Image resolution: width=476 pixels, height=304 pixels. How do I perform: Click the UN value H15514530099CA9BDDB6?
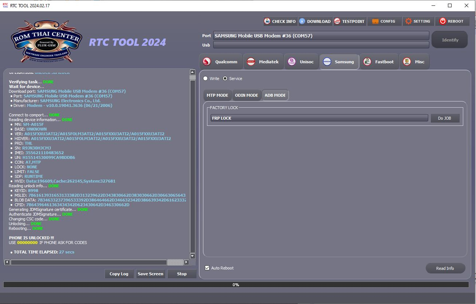tap(48, 157)
